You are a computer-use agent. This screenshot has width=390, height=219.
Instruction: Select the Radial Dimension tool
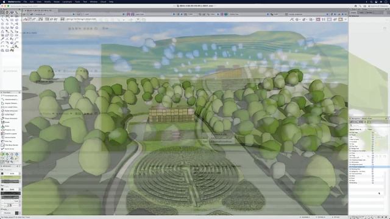coord(10,111)
